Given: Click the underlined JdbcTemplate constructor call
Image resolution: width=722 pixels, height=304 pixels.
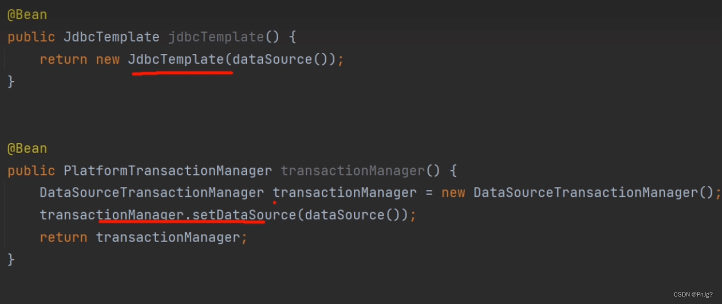Looking at the screenshot, I should tap(175, 60).
